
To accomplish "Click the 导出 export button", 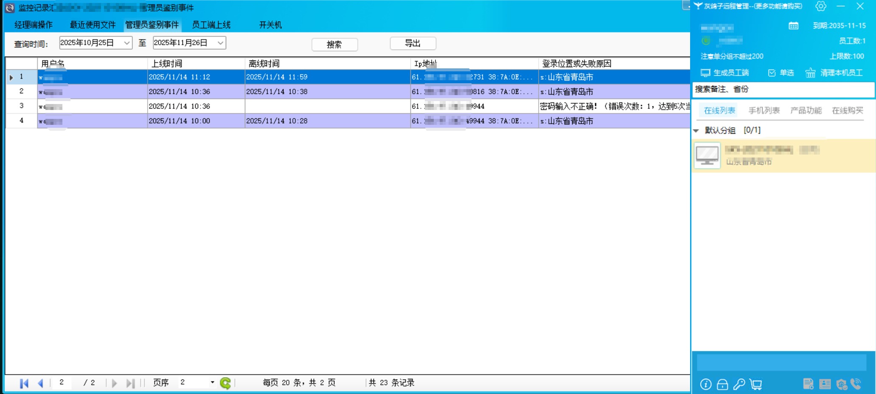I will coord(413,43).
